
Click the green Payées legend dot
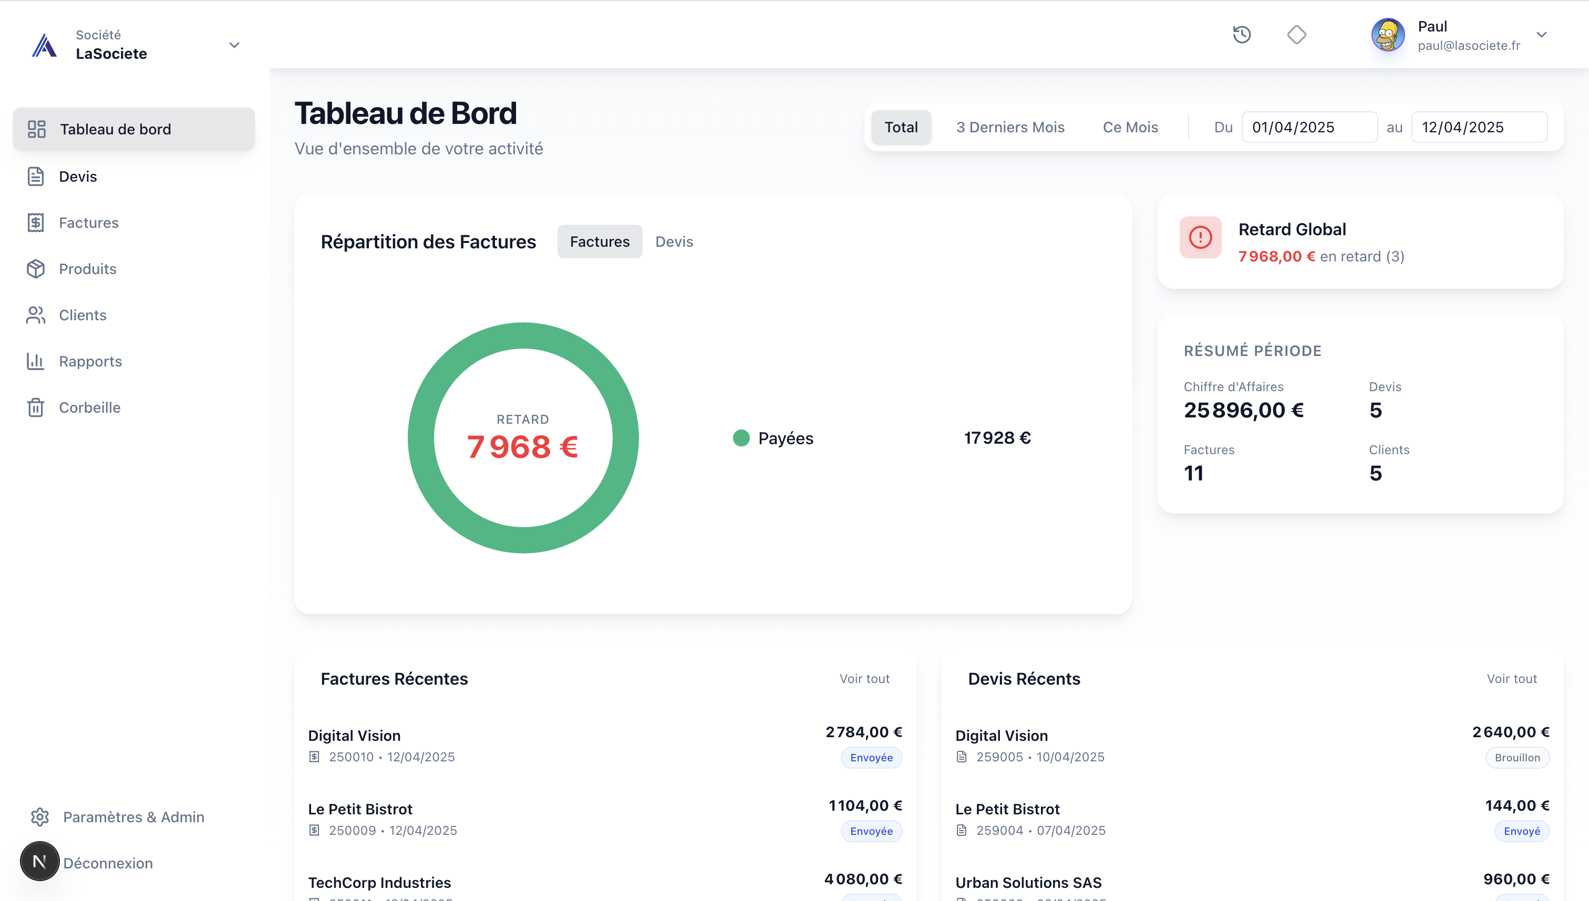(x=740, y=438)
